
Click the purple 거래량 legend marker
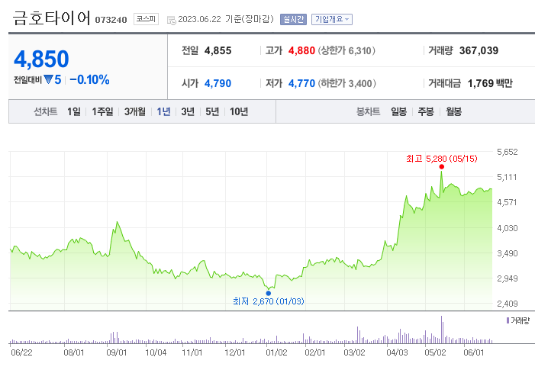point(508,320)
